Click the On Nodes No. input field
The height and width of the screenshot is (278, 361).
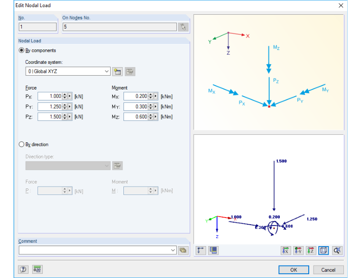point(120,27)
